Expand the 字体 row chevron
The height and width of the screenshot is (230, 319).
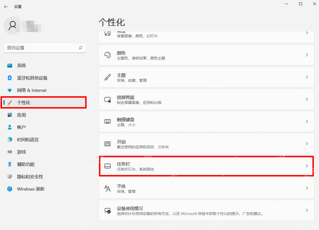(x=307, y=188)
